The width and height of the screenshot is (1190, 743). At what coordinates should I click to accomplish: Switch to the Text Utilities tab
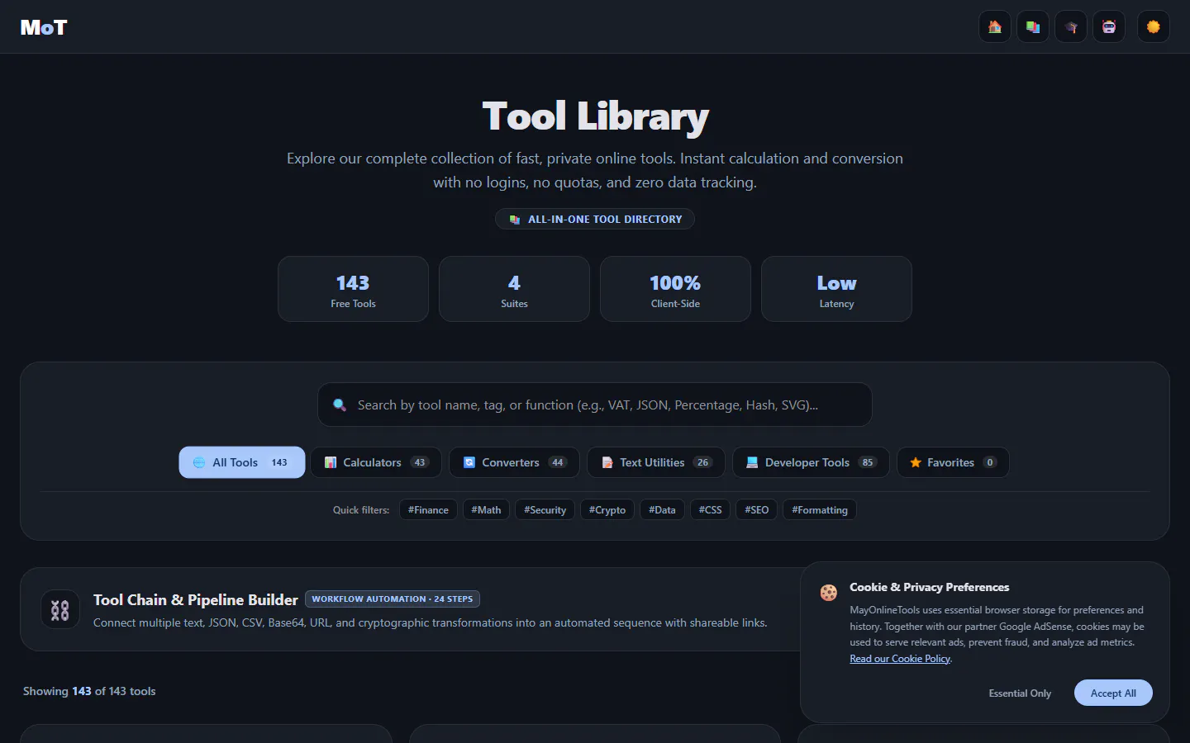(x=656, y=462)
